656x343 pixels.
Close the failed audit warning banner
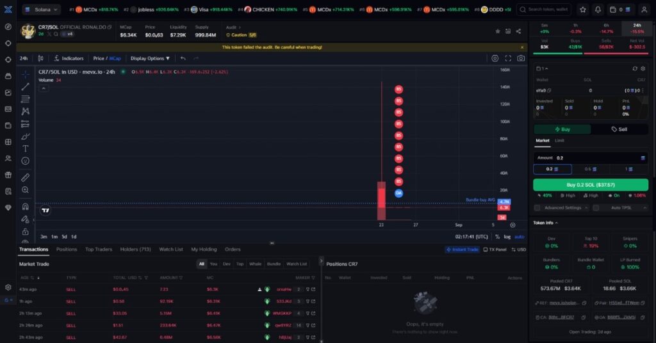(521, 47)
